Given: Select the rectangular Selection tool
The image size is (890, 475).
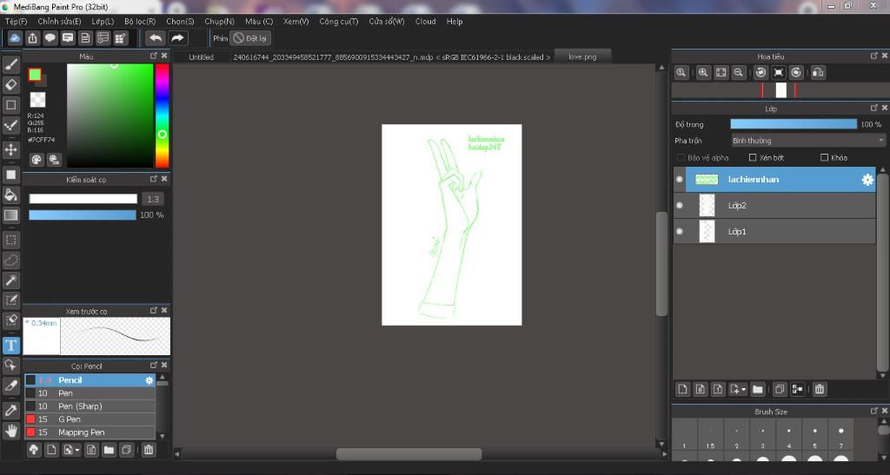Looking at the screenshot, I should pyautogui.click(x=10, y=240).
